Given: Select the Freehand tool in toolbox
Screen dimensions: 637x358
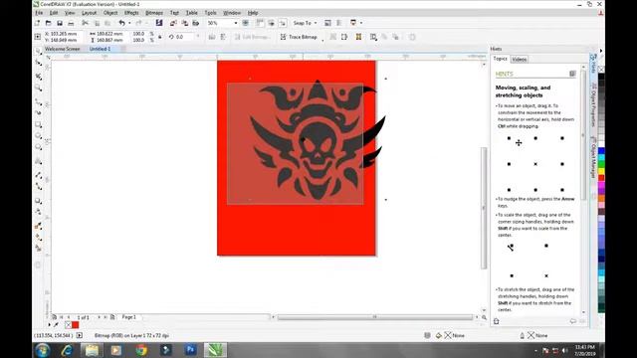Looking at the screenshot, I should click(x=38, y=101).
